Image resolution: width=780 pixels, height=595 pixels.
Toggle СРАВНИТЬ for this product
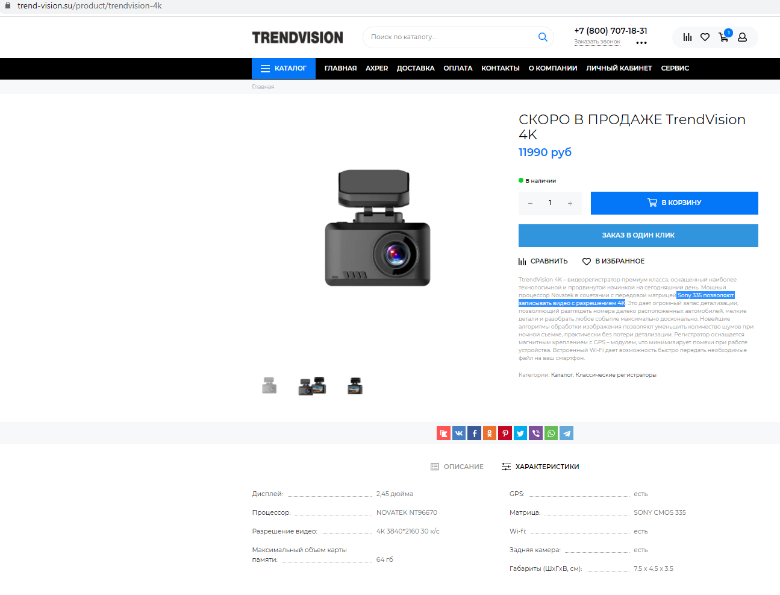point(543,262)
